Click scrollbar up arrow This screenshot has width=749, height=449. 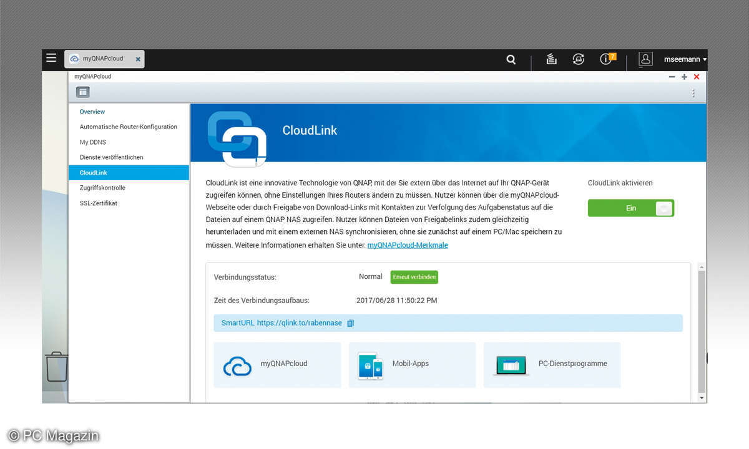702,266
